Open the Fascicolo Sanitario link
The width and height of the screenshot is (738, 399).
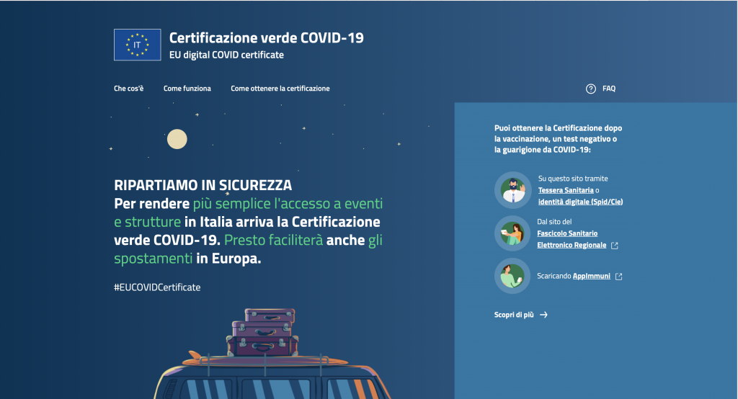tap(567, 233)
